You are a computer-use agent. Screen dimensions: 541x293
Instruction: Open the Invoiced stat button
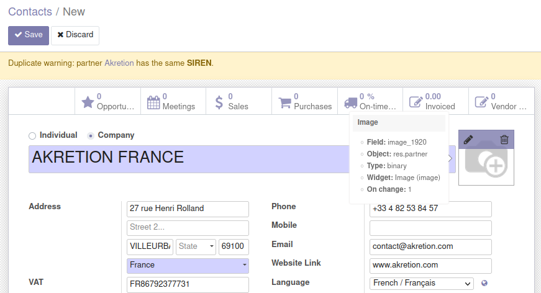click(x=436, y=101)
